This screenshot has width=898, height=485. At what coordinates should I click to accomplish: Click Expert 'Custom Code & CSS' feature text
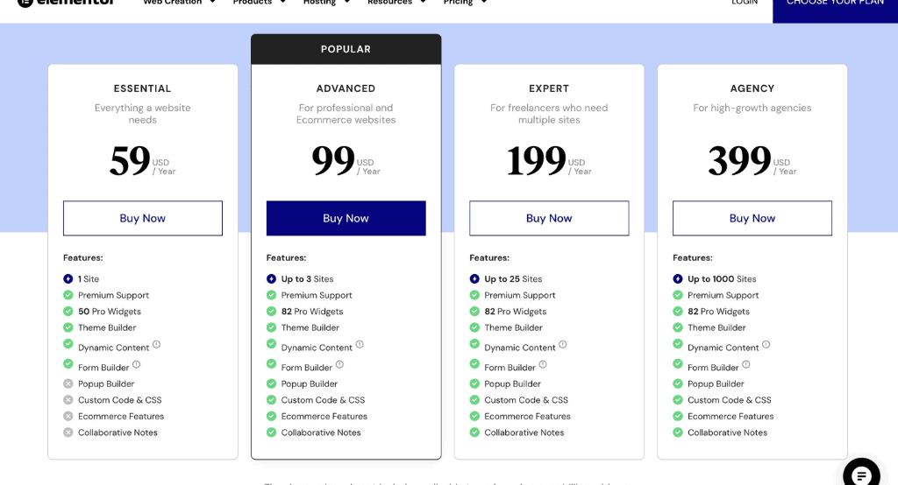click(x=526, y=400)
